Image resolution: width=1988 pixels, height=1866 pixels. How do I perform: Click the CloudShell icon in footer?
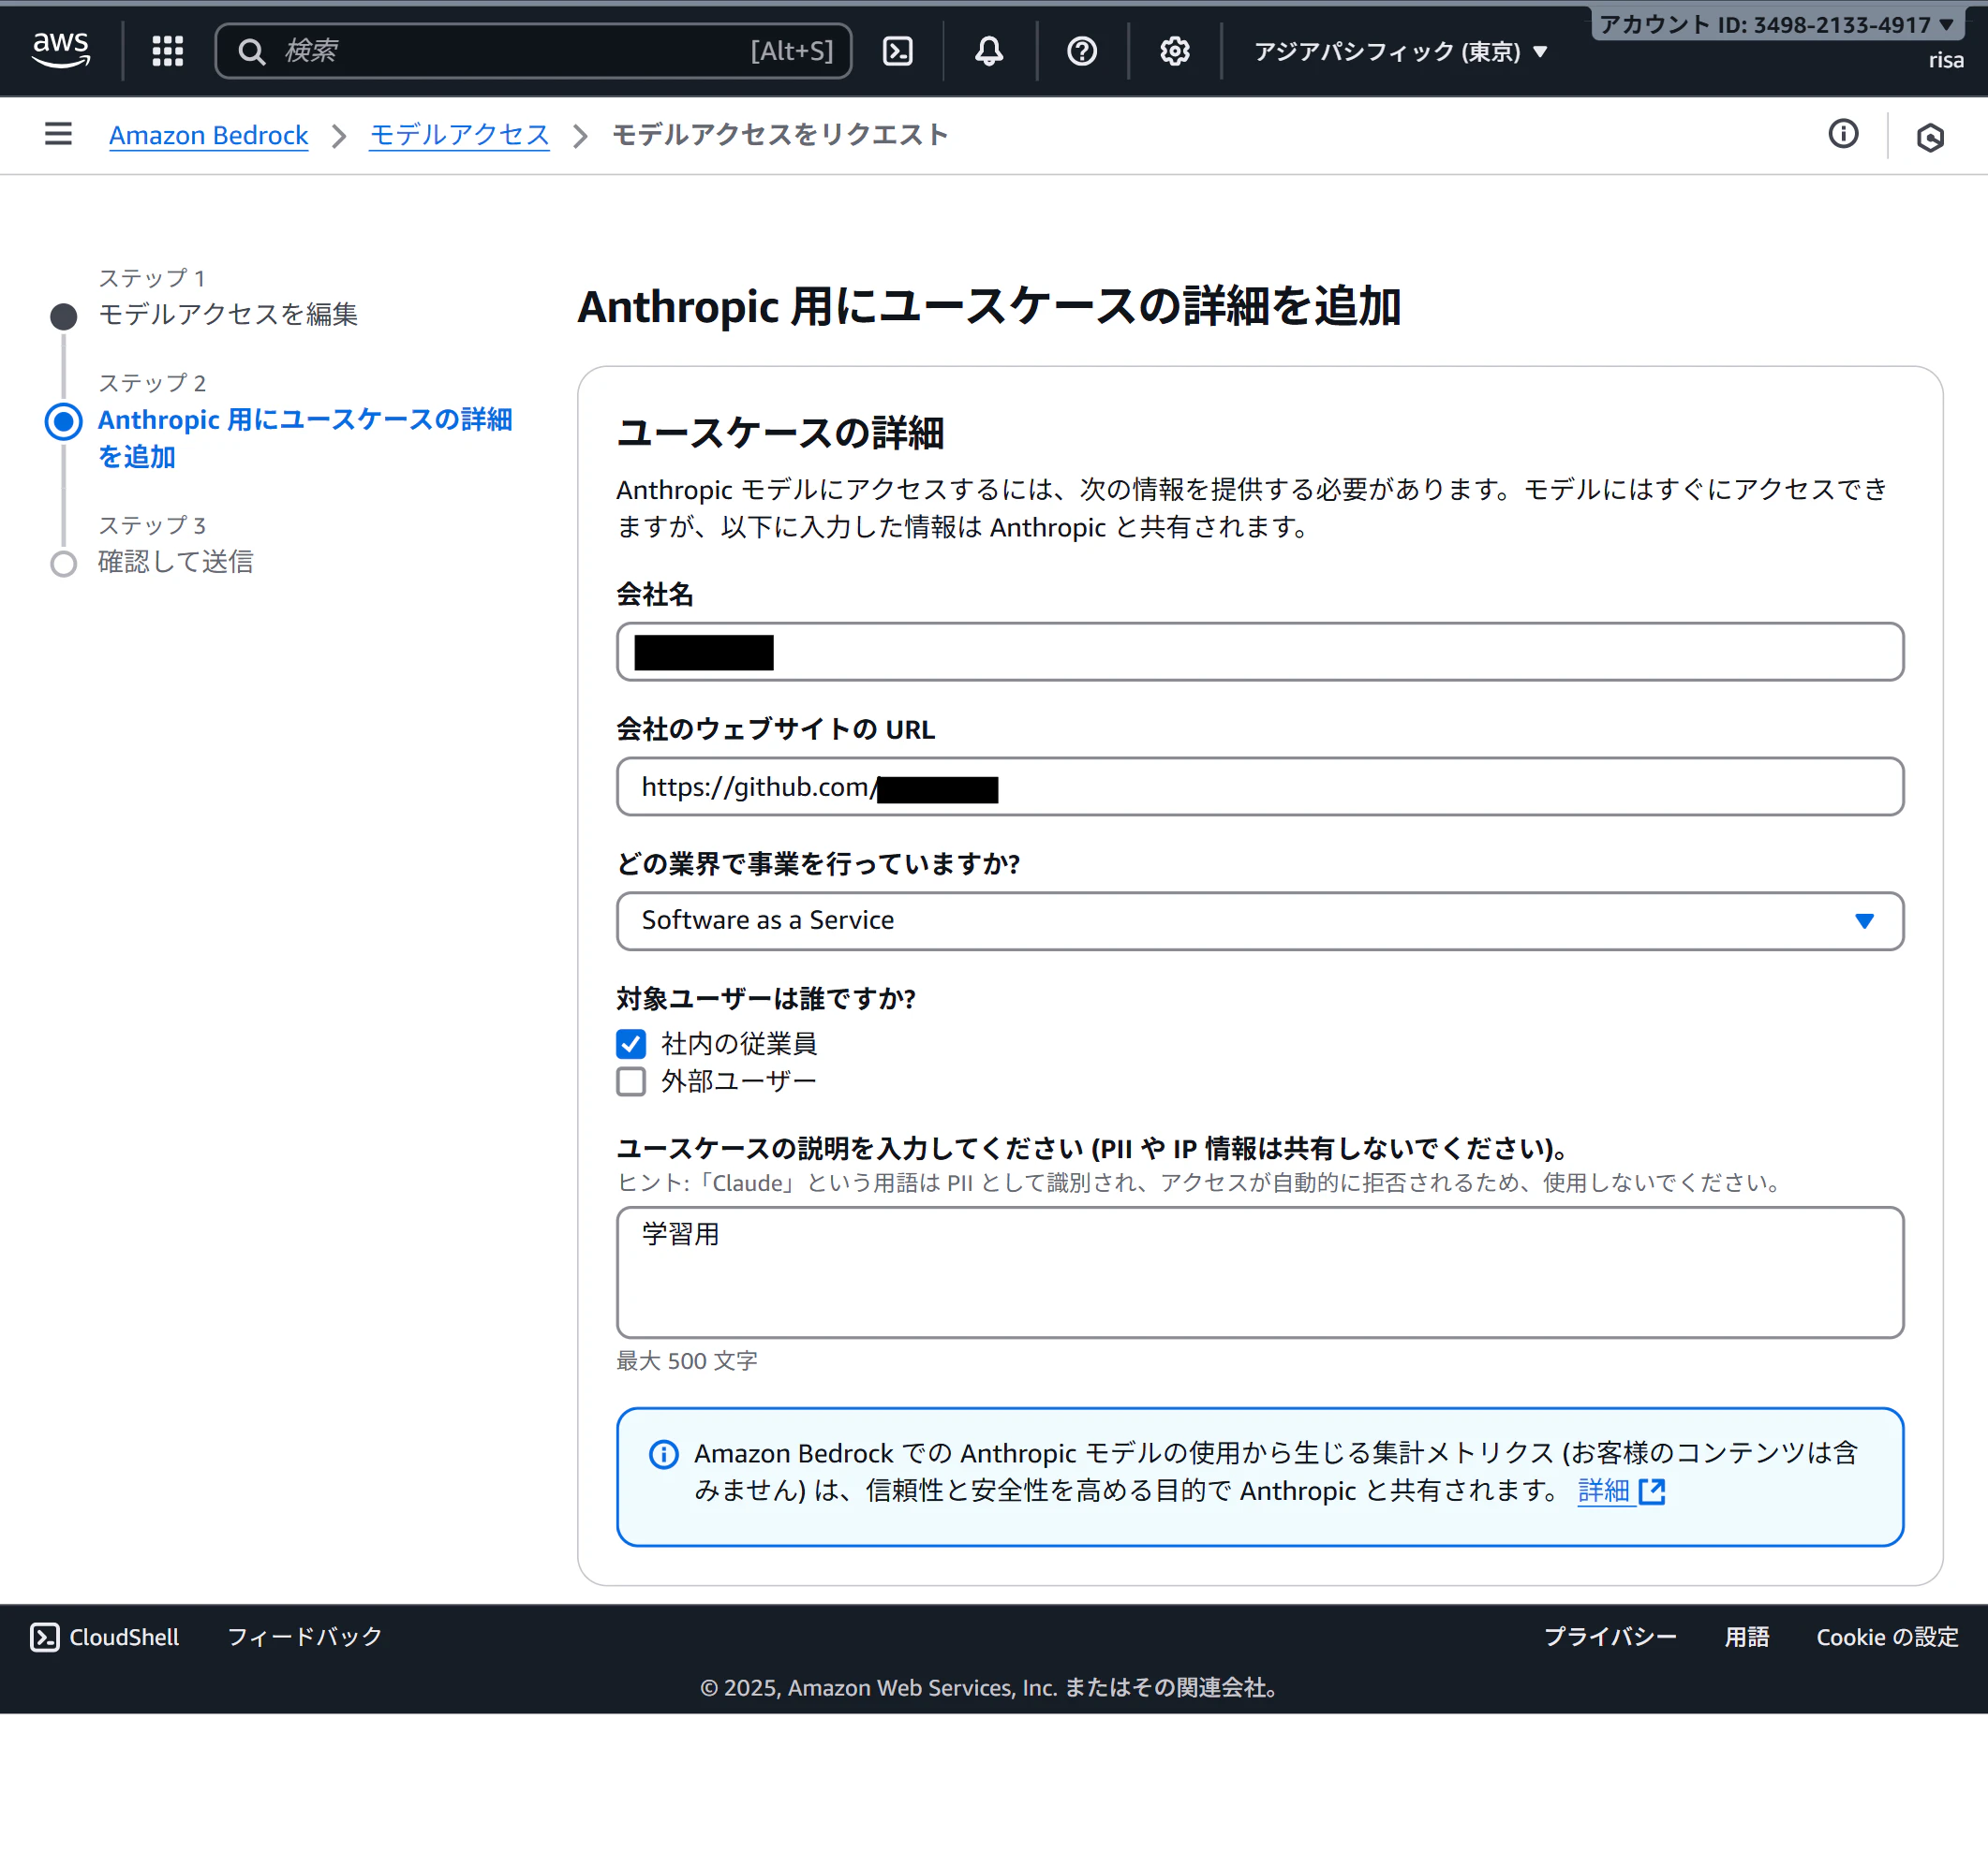tap(45, 1636)
